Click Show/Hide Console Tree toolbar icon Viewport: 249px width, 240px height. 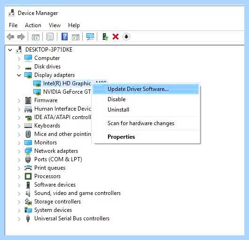tap(36, 37)
